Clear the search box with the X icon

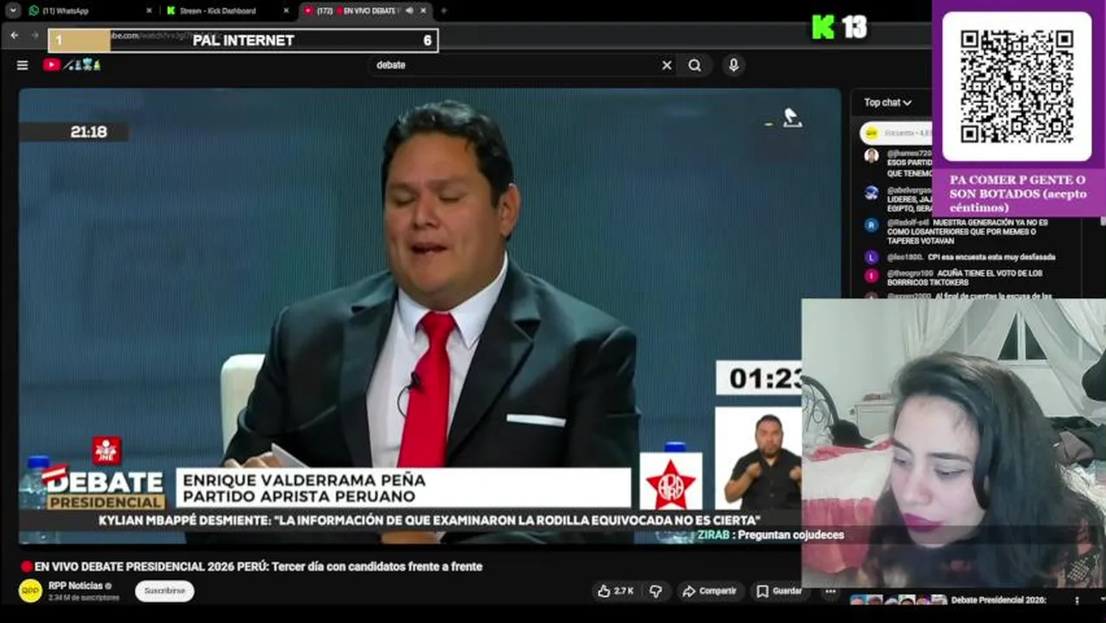pyautogui.click(x=666, y=65)
